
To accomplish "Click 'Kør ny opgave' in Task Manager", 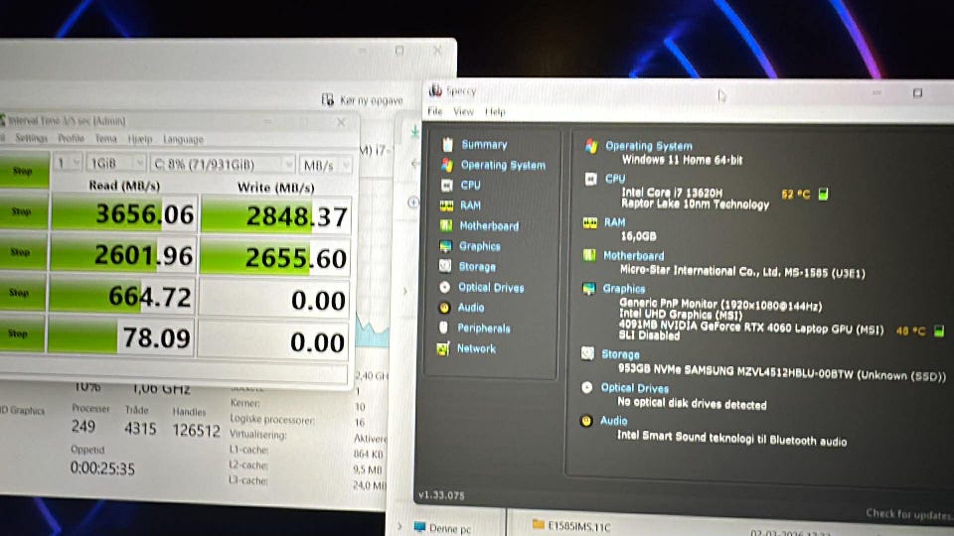I will (x=371, y=100).
